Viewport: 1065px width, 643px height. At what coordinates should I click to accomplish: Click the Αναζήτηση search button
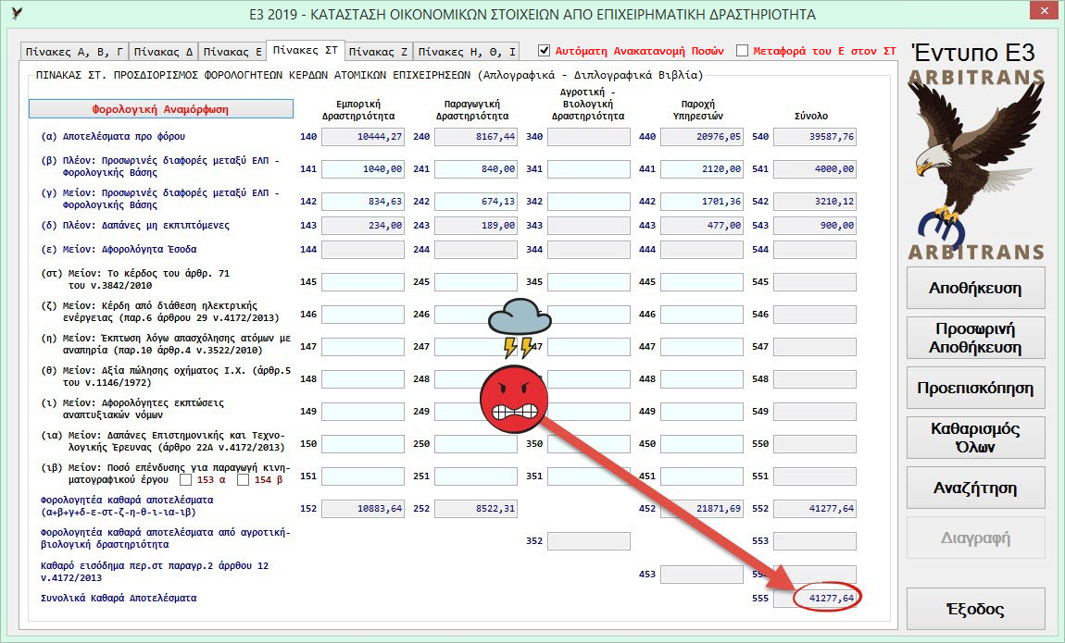975,488
